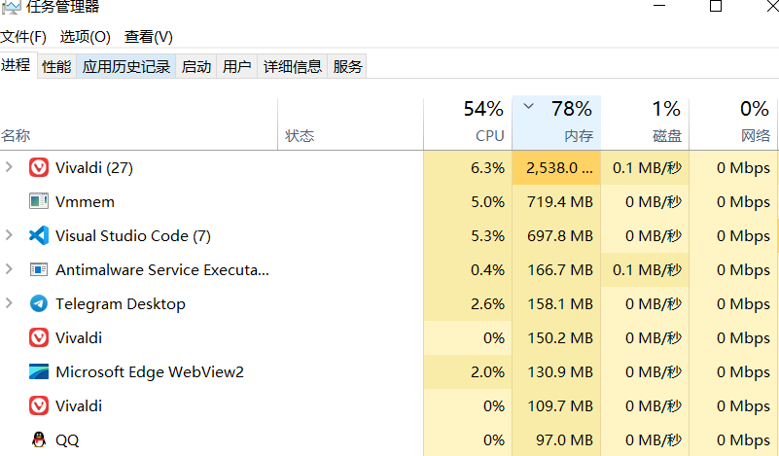
Task: Switch to the 性能 tab
Action: click(56, 66)
